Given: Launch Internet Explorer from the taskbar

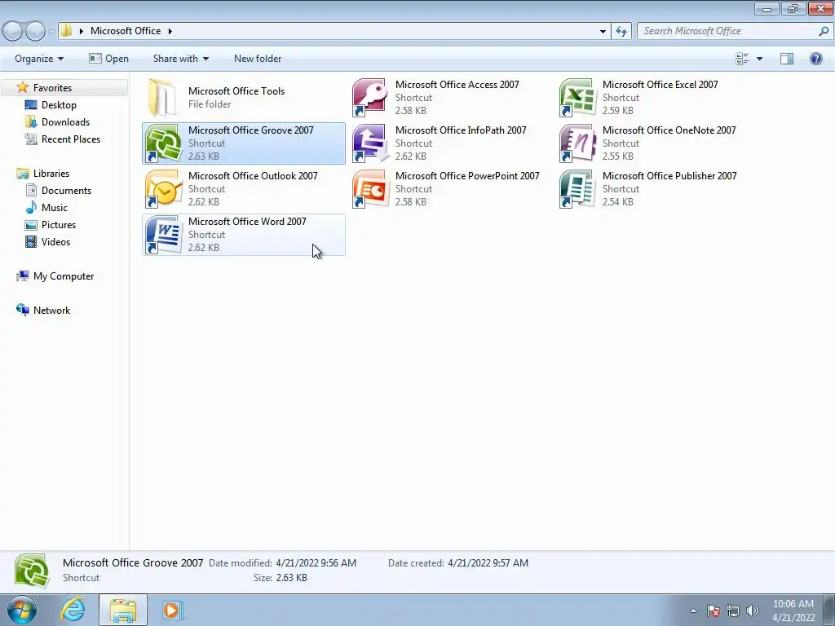Looking at the screenshot, I should (73, 610).
